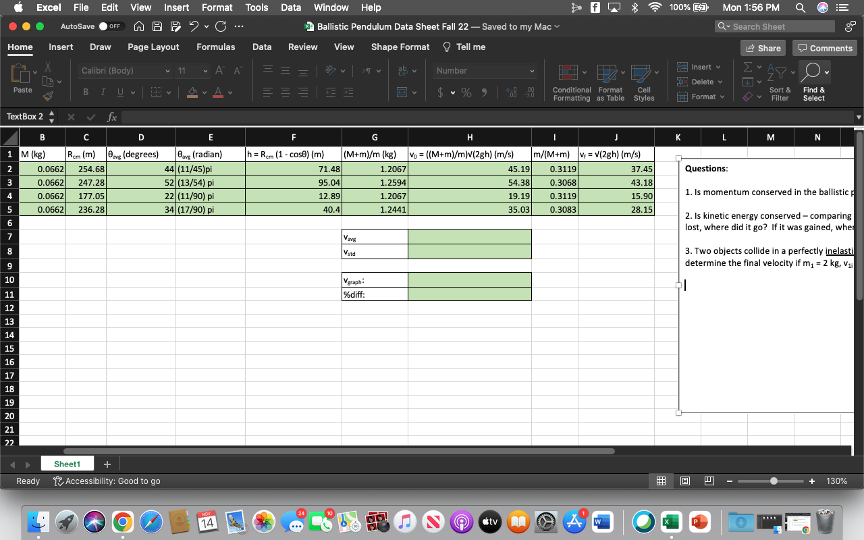Click the Find & Select icon

pos(813,80)
